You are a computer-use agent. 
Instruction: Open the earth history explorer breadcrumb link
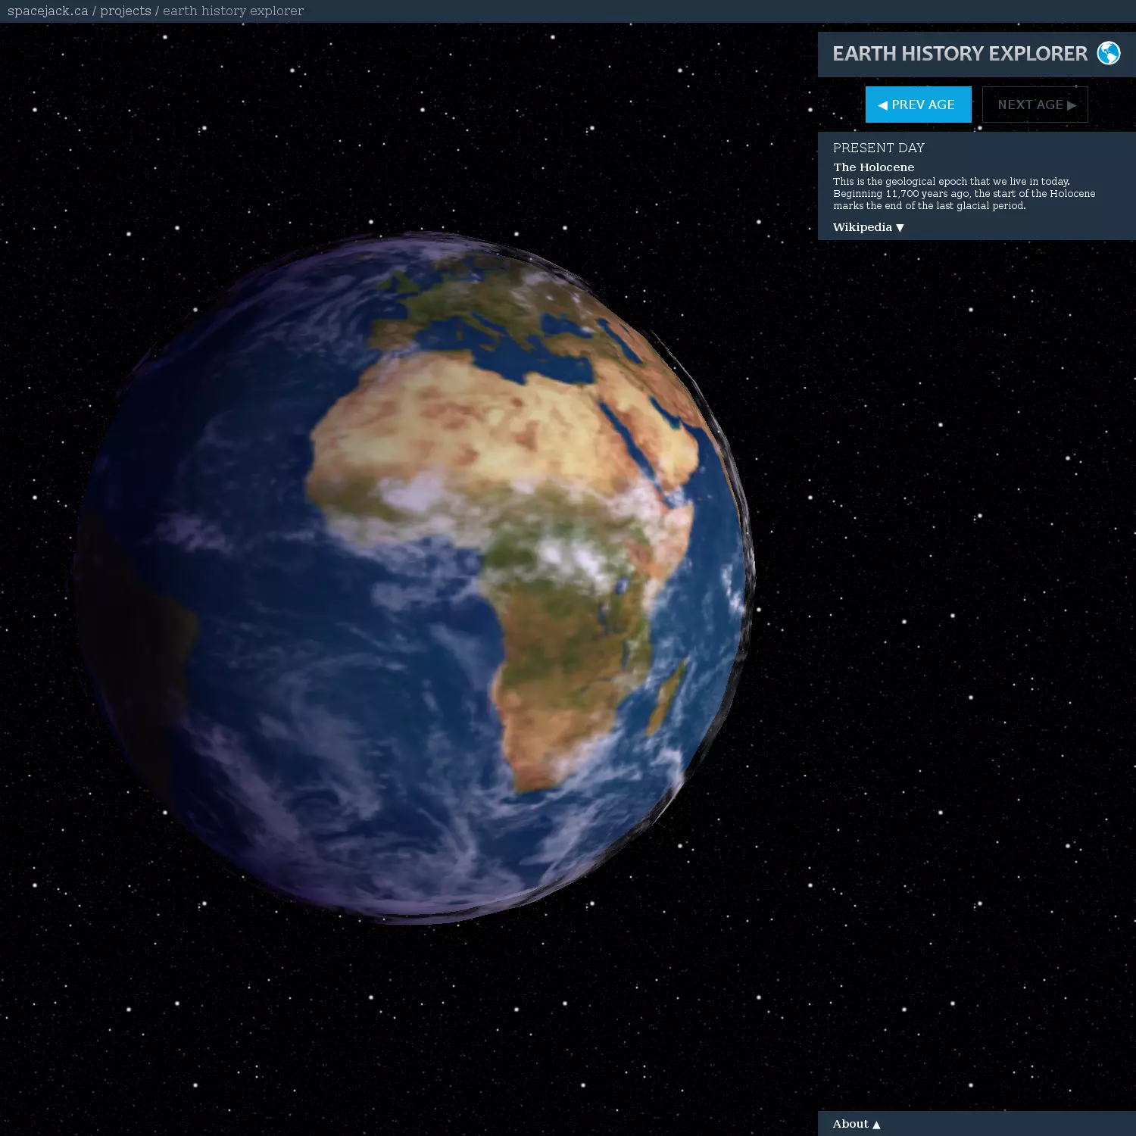coord(233,11)
